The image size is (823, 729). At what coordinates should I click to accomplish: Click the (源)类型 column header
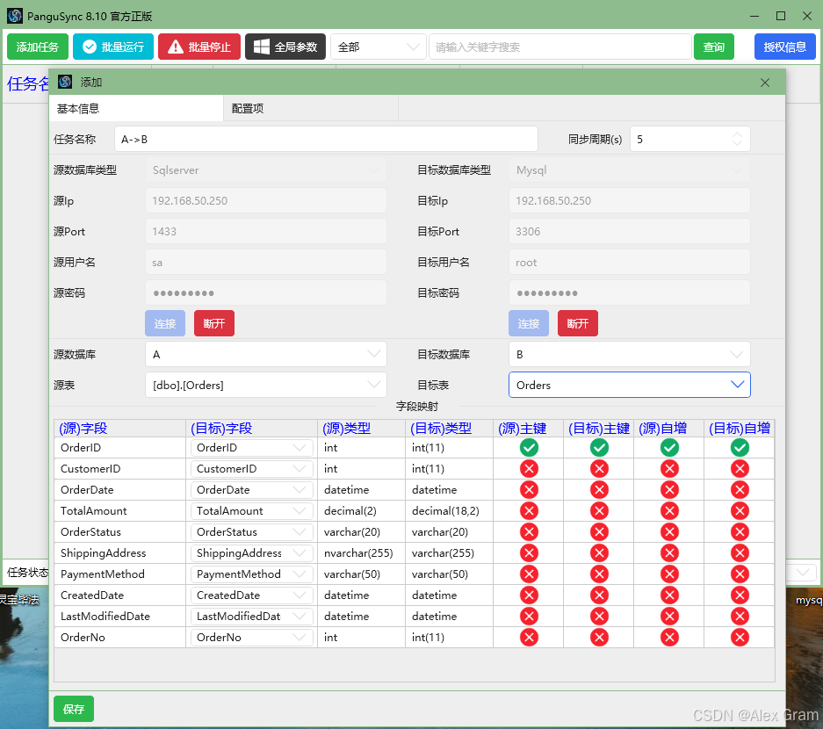click(361, 429)
